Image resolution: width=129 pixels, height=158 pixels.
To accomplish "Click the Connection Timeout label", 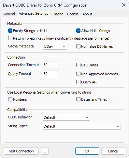I will (x=23, y=65).
